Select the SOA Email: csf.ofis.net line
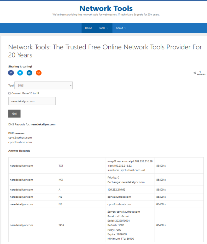Screen dimensions: 207x244 click(x=118, y=217)
